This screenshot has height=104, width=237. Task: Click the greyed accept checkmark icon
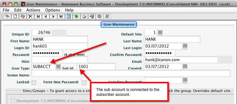point(99,16)
